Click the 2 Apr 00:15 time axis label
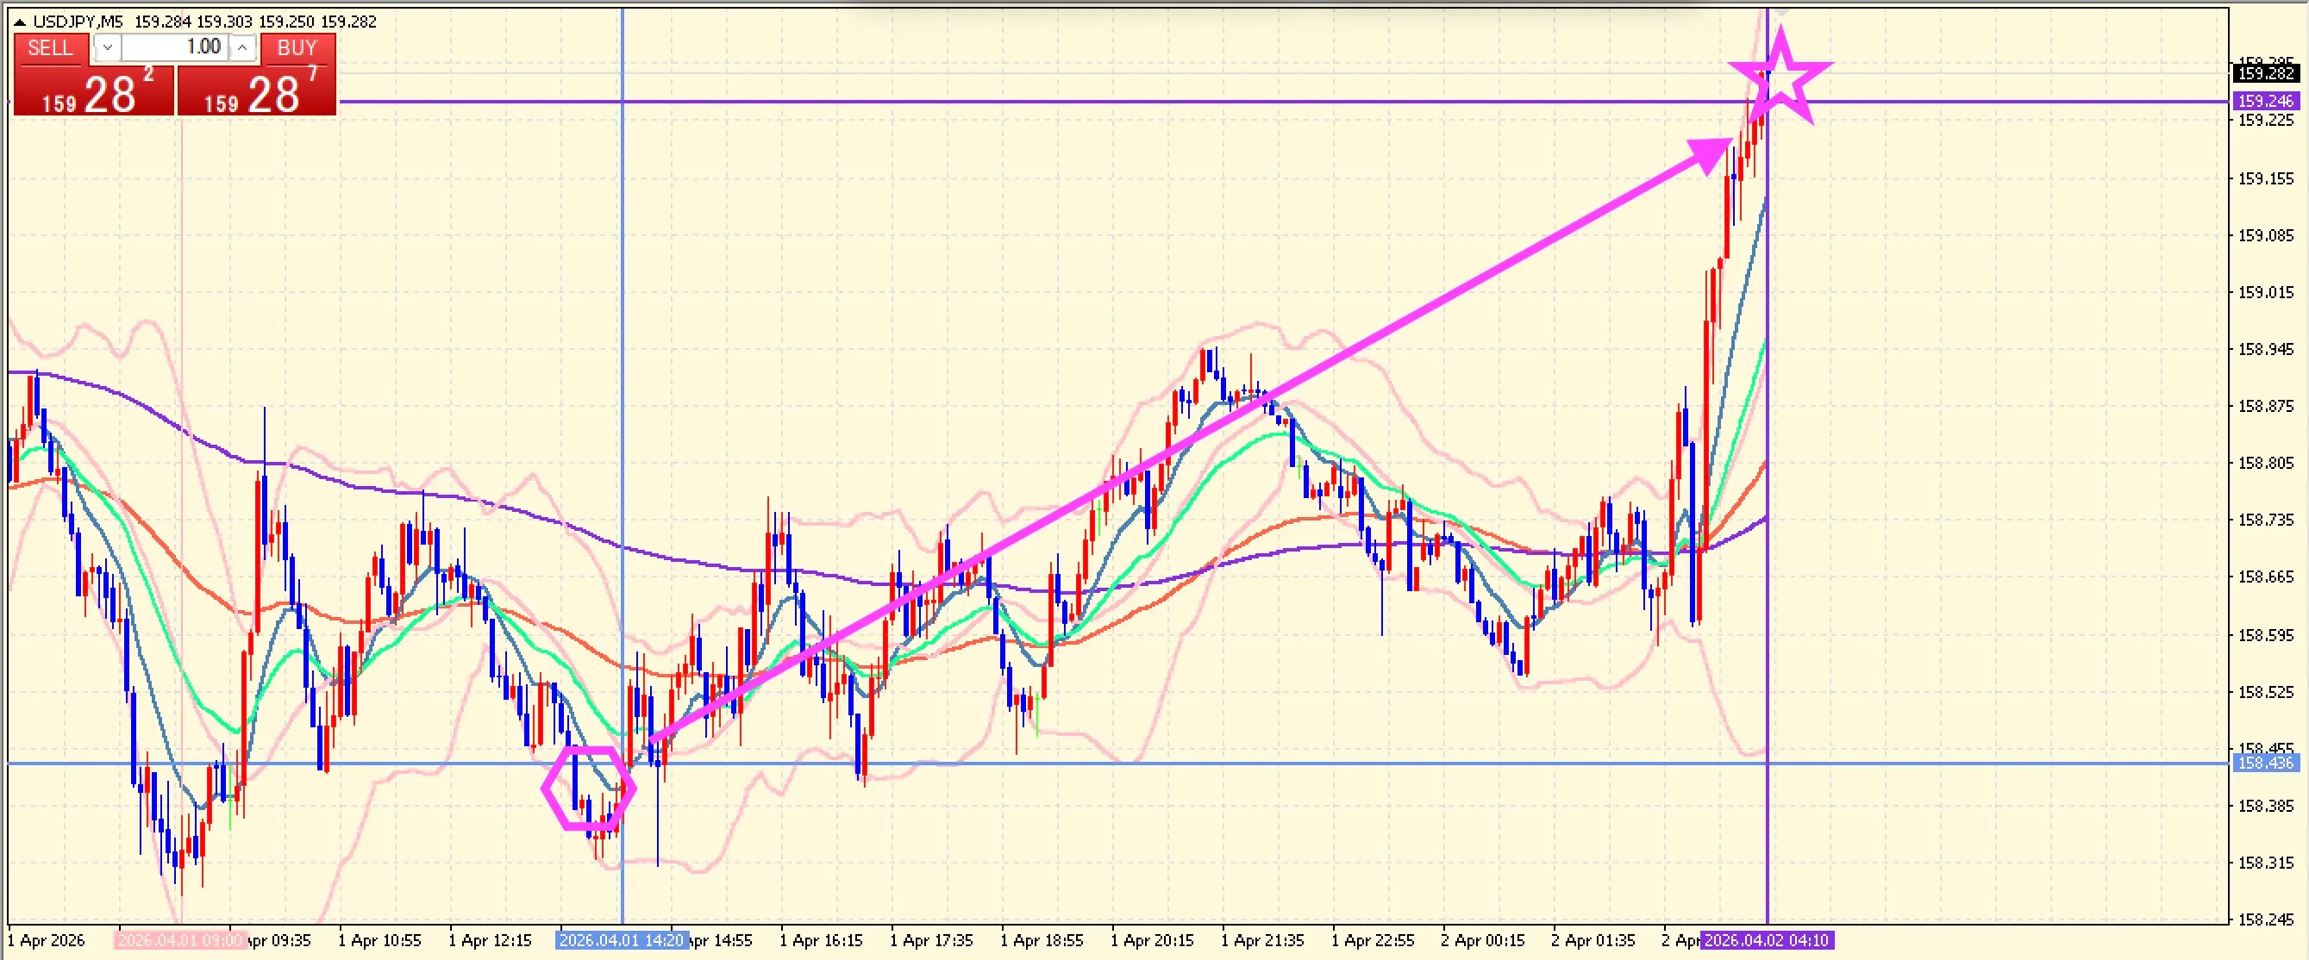The width and height of the screenshot is (2309, 960). [1482, 940]
